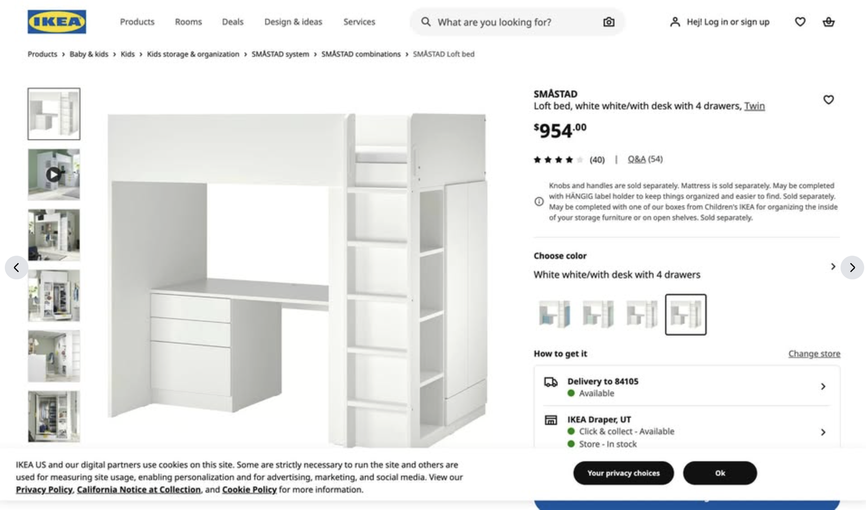This screenshot has width=866, height=510.
Task: Open the Rooms menu
Action: (188, 22)
